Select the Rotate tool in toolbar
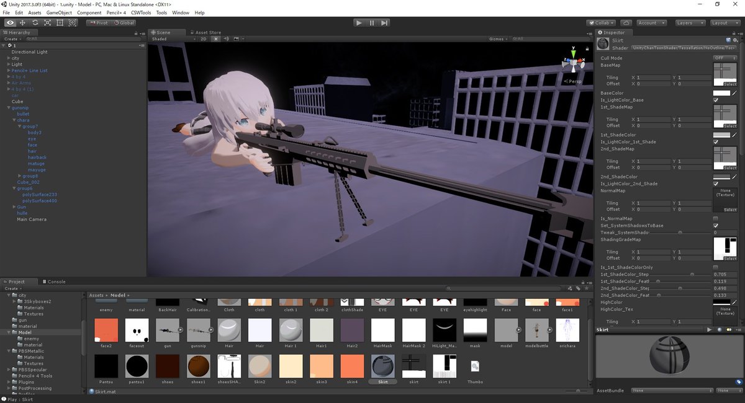 [x=35, y=23]
